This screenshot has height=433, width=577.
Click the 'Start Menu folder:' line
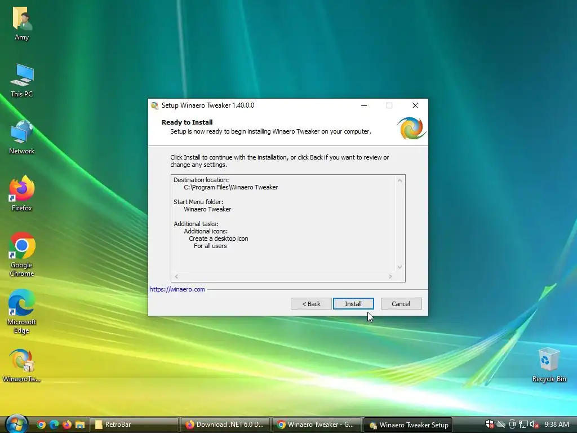click(x=198, y=202)
